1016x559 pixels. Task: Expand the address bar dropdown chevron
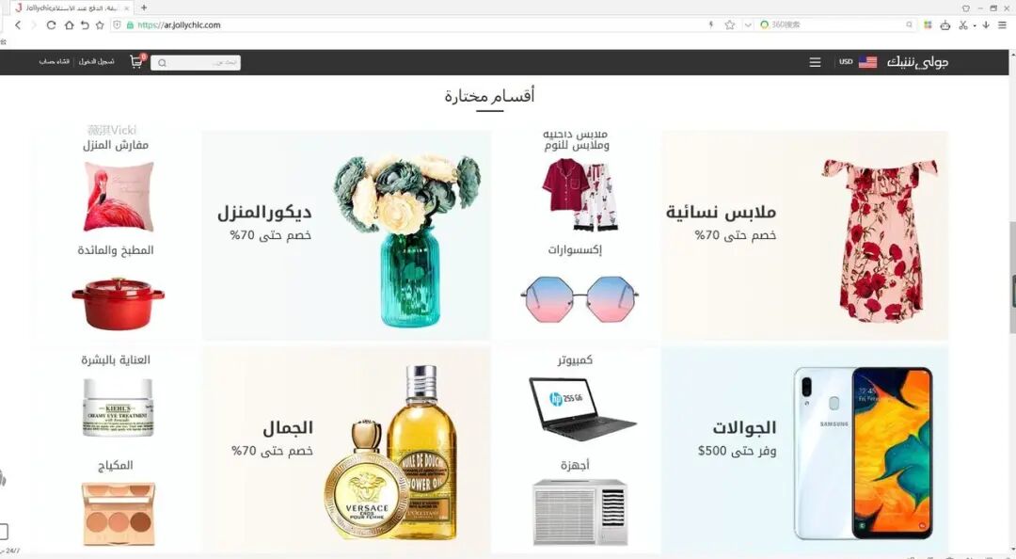748,24
